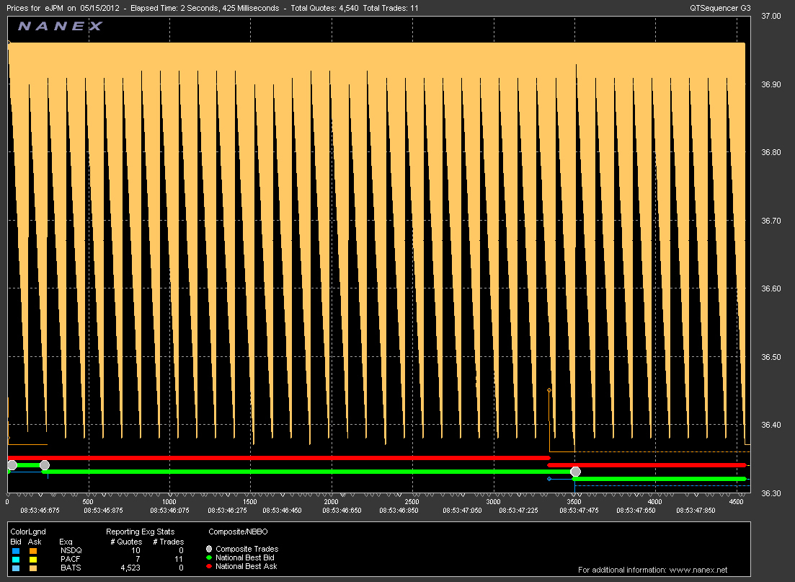Click the NANEX logo in chart corner

pyautogui.click(x=61, y=26)
